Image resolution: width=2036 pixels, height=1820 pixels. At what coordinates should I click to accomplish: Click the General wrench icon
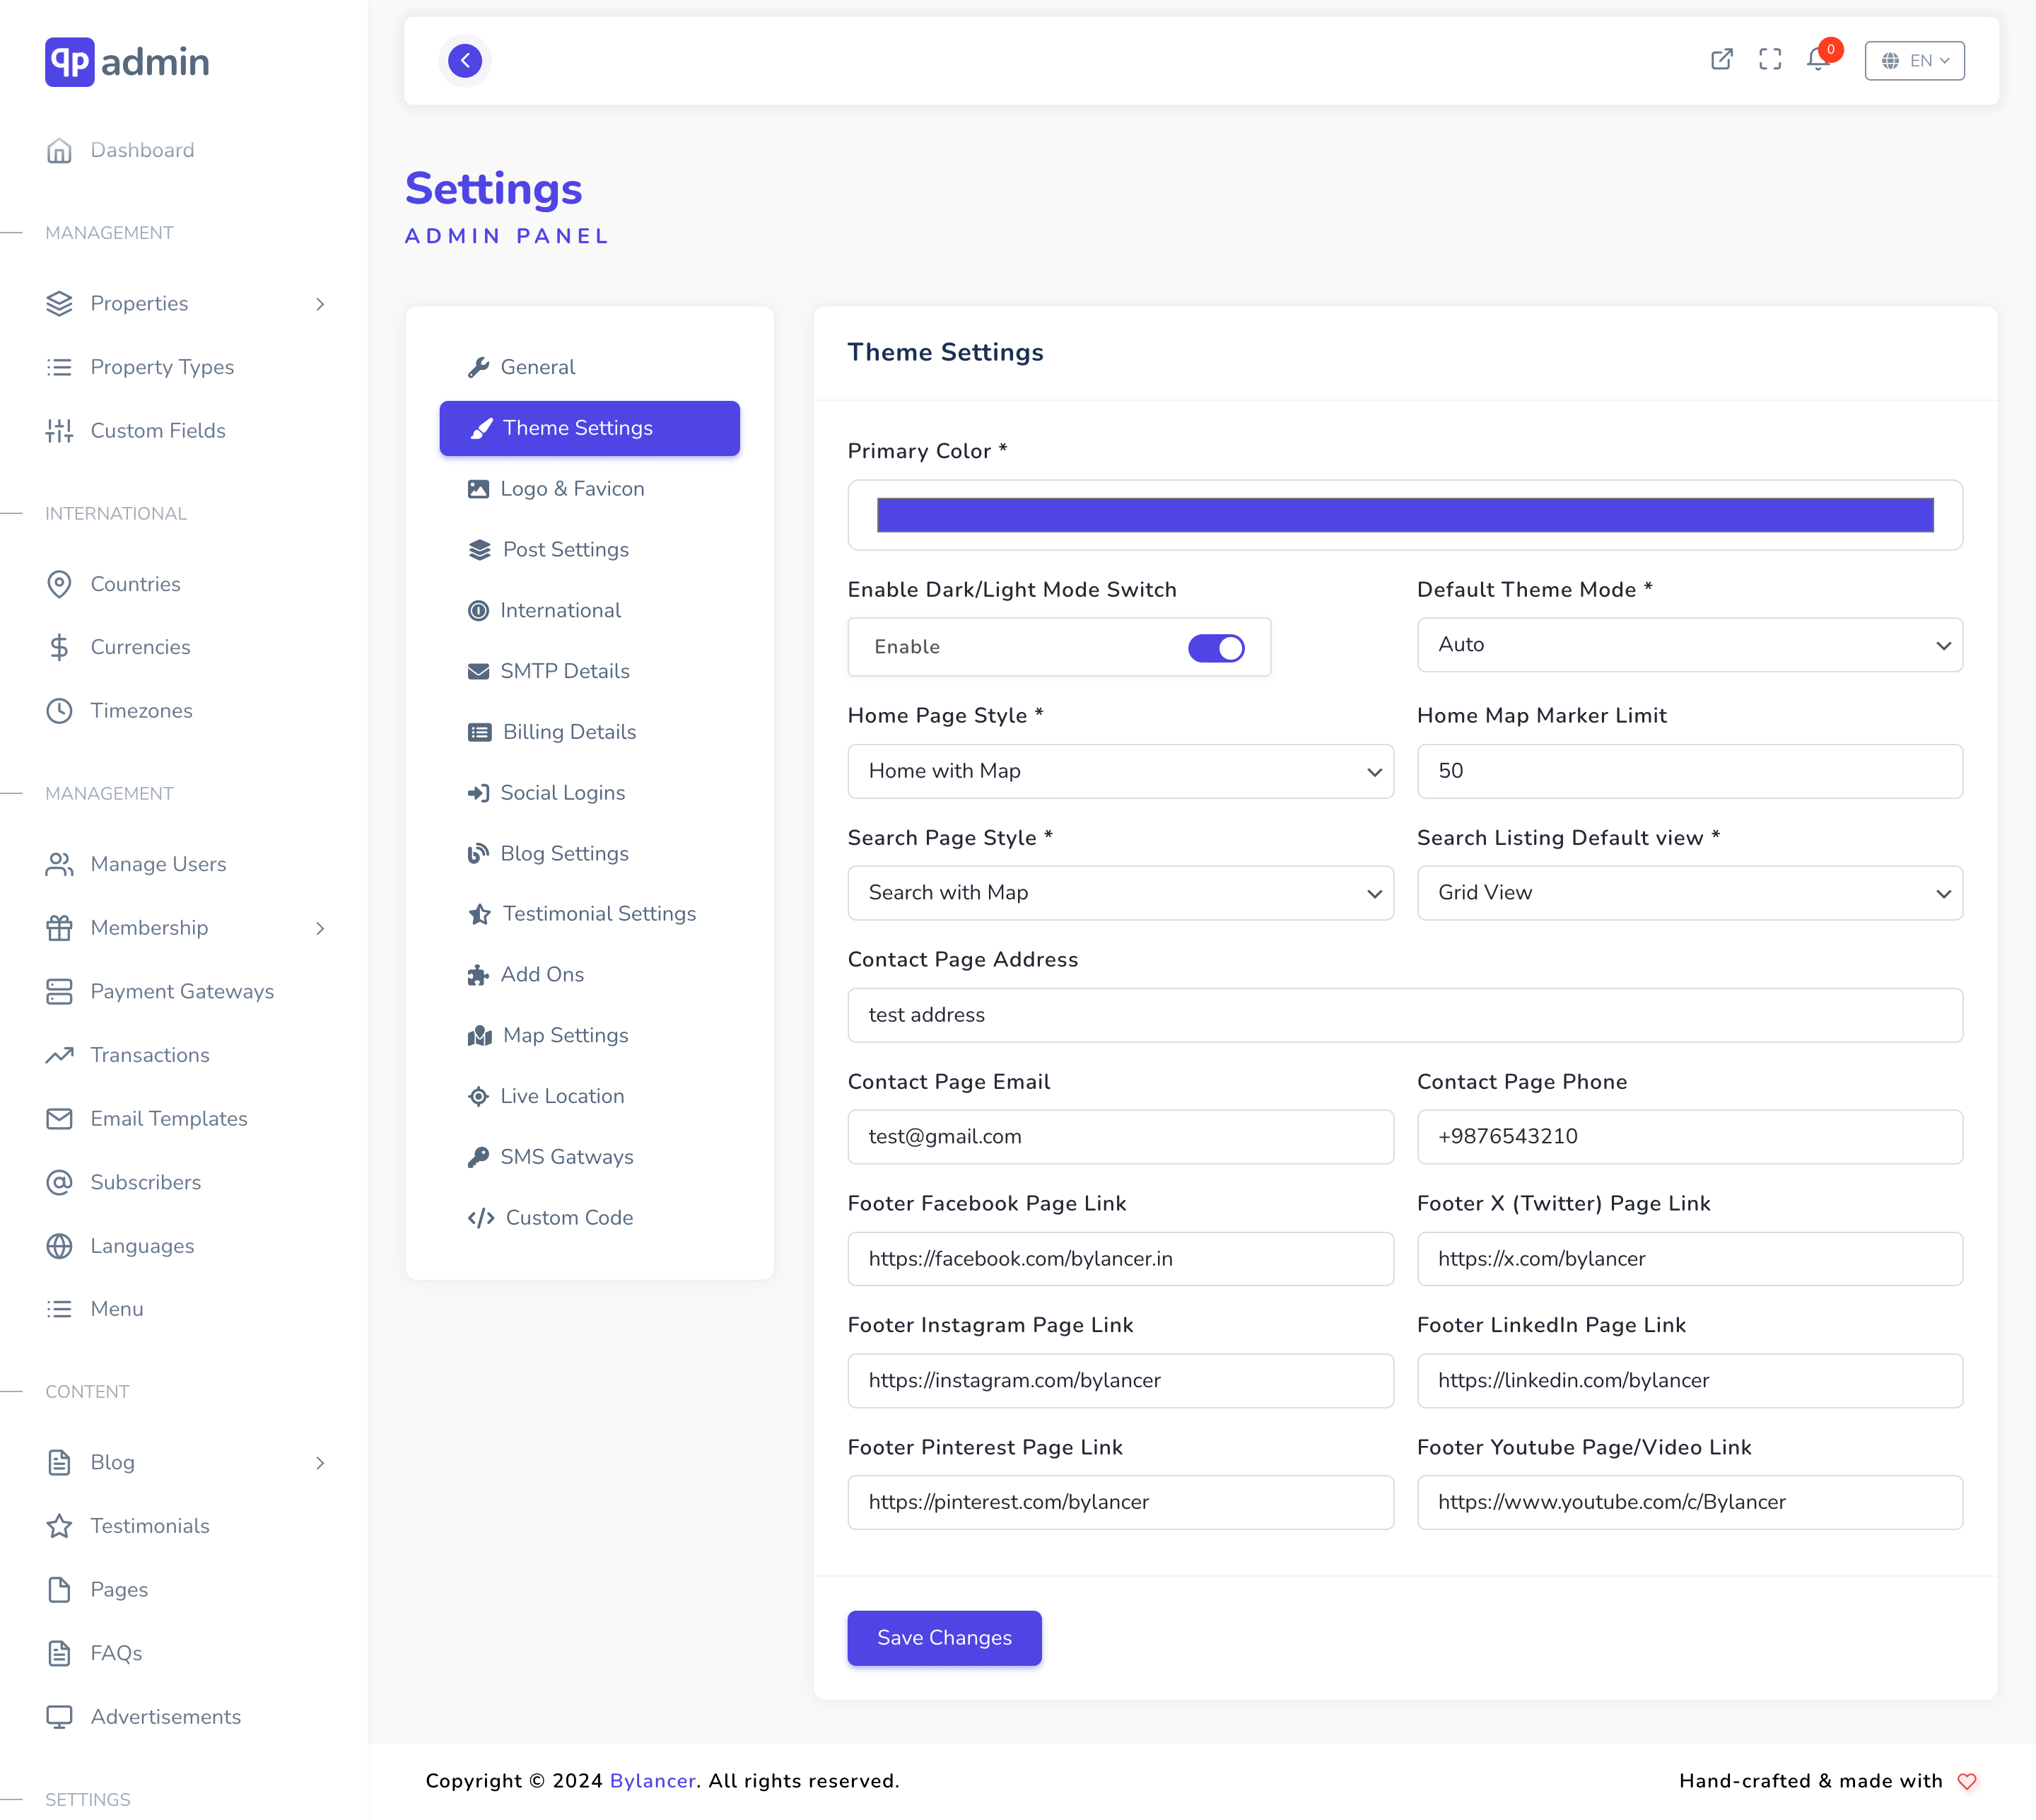pyautogui.click(x=478, y=368)
